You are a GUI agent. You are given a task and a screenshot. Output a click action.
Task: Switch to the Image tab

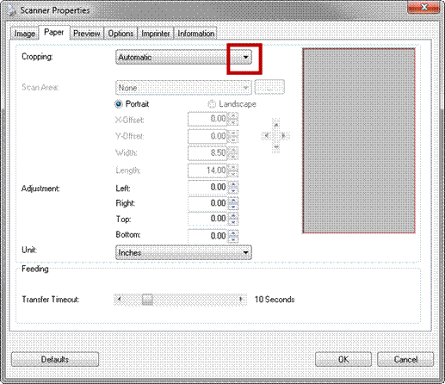point(25,34)
